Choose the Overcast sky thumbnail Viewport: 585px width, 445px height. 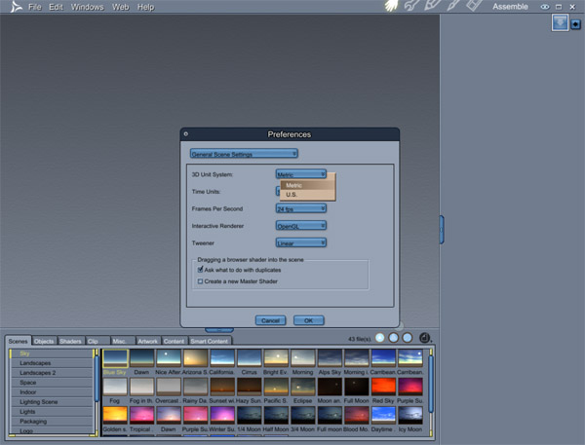tap(169, 387)
